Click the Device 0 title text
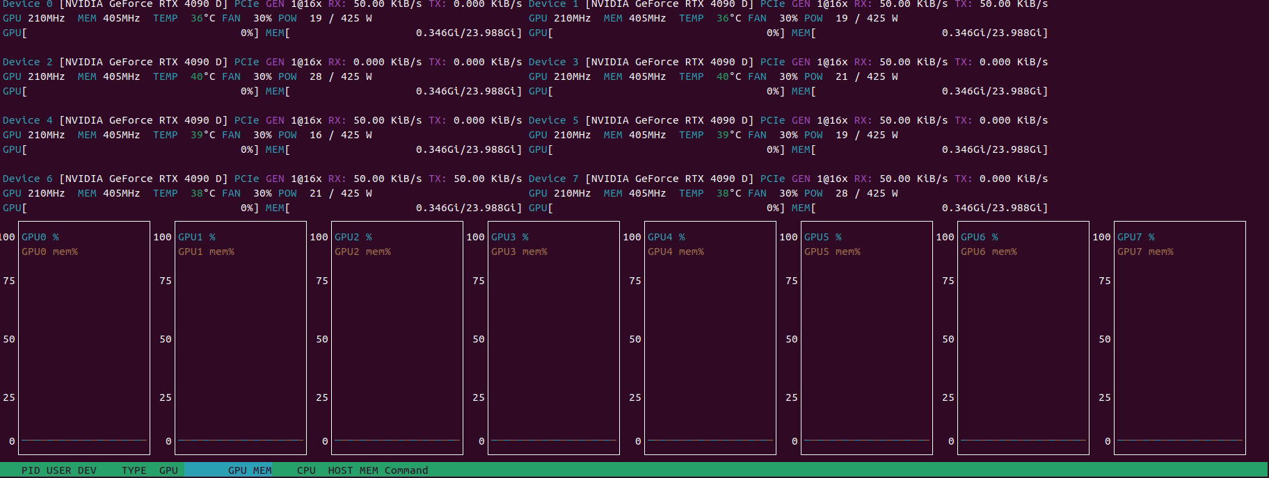This screenshot has height=478, width=1269. 28,4
